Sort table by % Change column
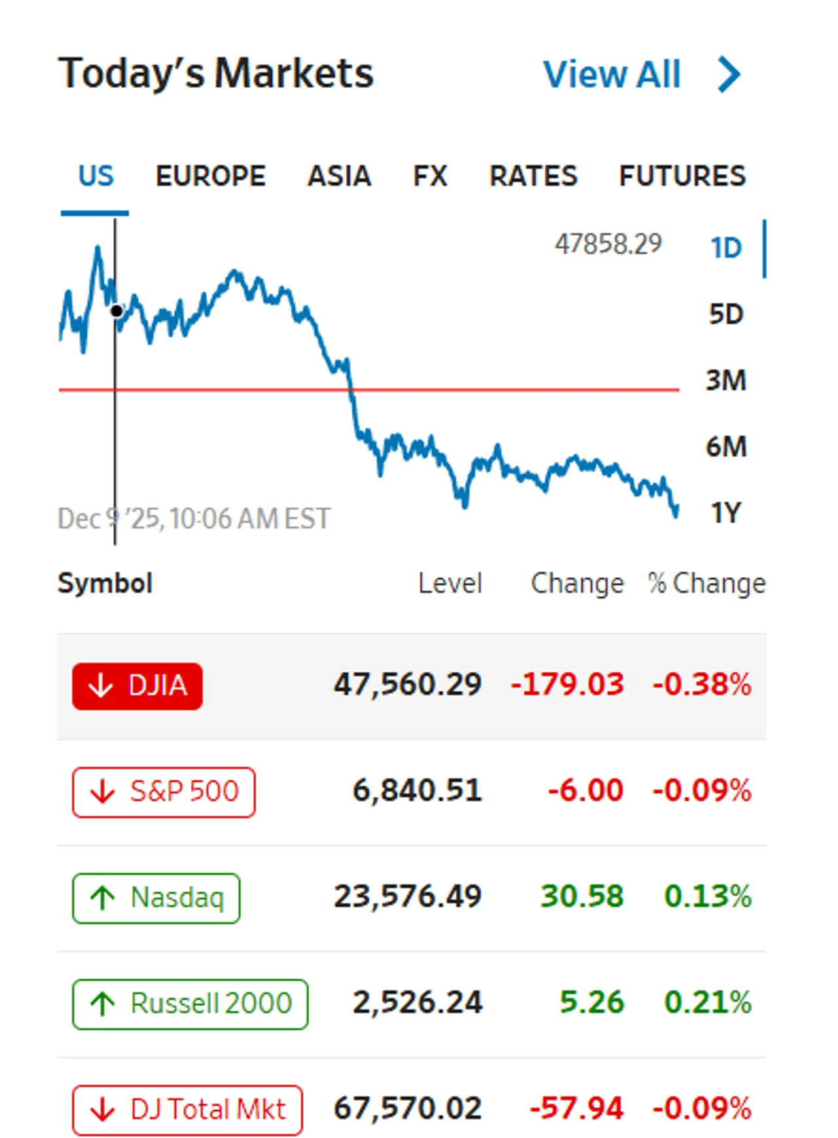 tap(706, 583)
